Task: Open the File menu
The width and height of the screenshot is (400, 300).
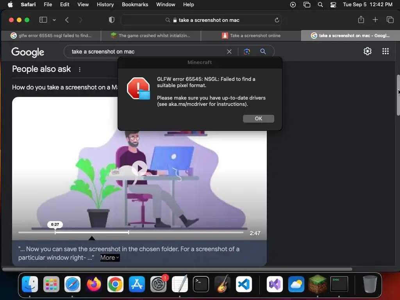Action: point(48,5)
